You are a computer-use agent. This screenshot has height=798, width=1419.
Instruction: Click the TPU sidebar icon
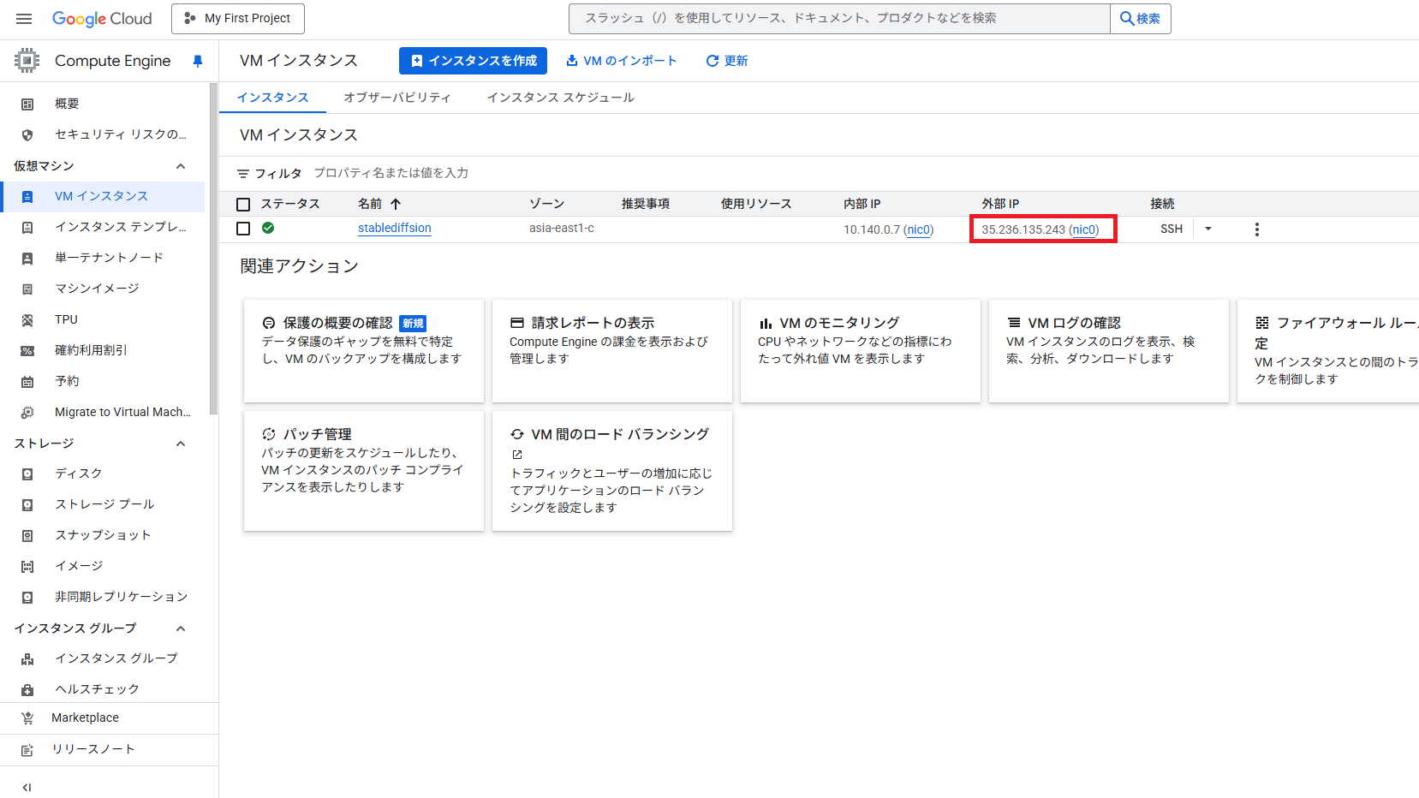click(x=27, y=319)
